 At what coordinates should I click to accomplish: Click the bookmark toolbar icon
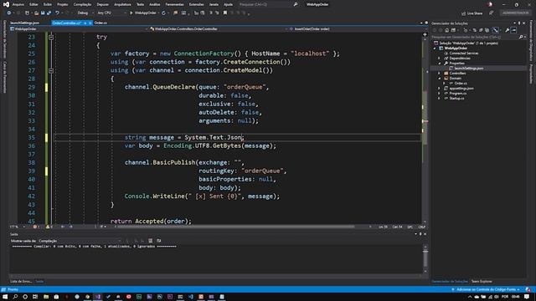click(x=225, y=13)
